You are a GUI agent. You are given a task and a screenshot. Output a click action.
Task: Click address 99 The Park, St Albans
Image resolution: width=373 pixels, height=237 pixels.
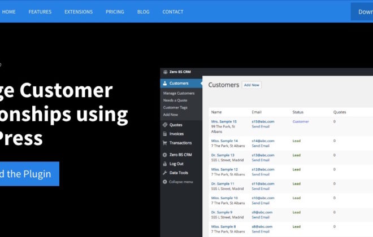(223, 129)
